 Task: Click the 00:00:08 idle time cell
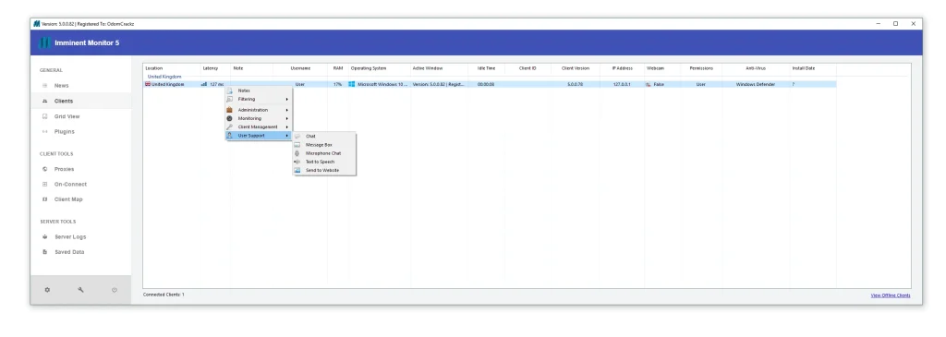click(x=486, y=84)
